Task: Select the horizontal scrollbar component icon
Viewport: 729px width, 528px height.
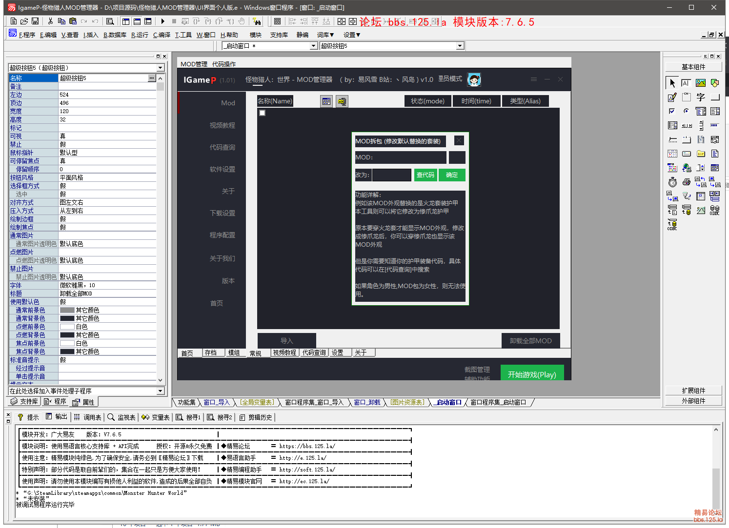Action: [x=686, y=125]
